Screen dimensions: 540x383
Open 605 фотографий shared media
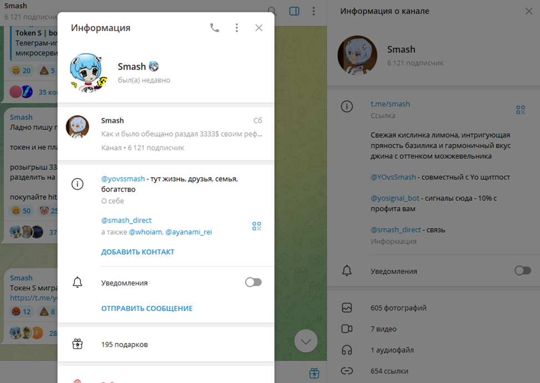(433, 308)
